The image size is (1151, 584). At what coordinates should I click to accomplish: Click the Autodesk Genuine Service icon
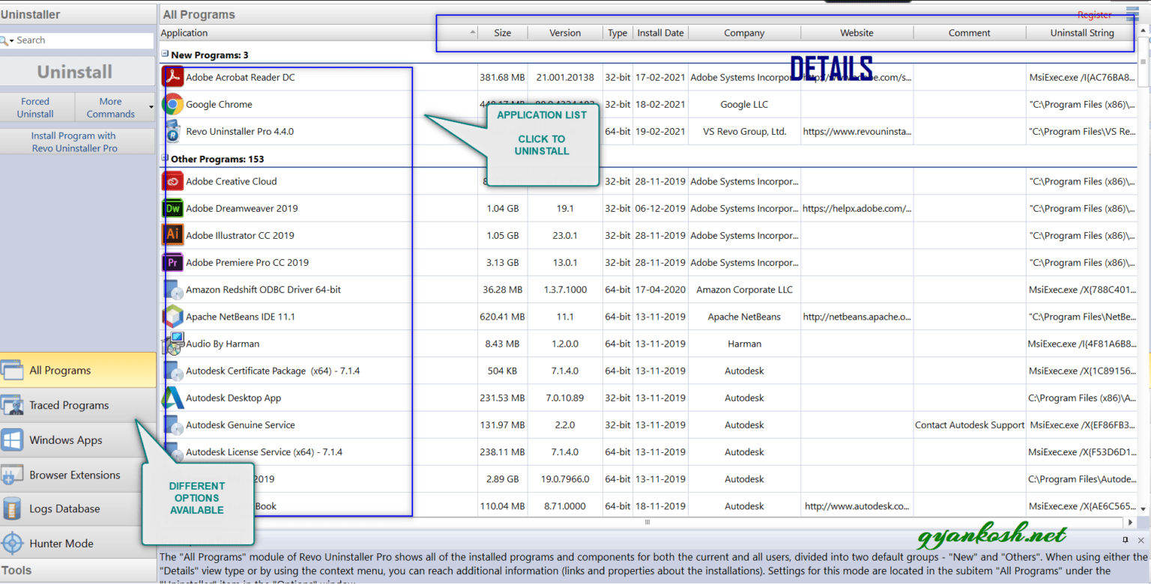pyautogui.click(x=174, y=425)
